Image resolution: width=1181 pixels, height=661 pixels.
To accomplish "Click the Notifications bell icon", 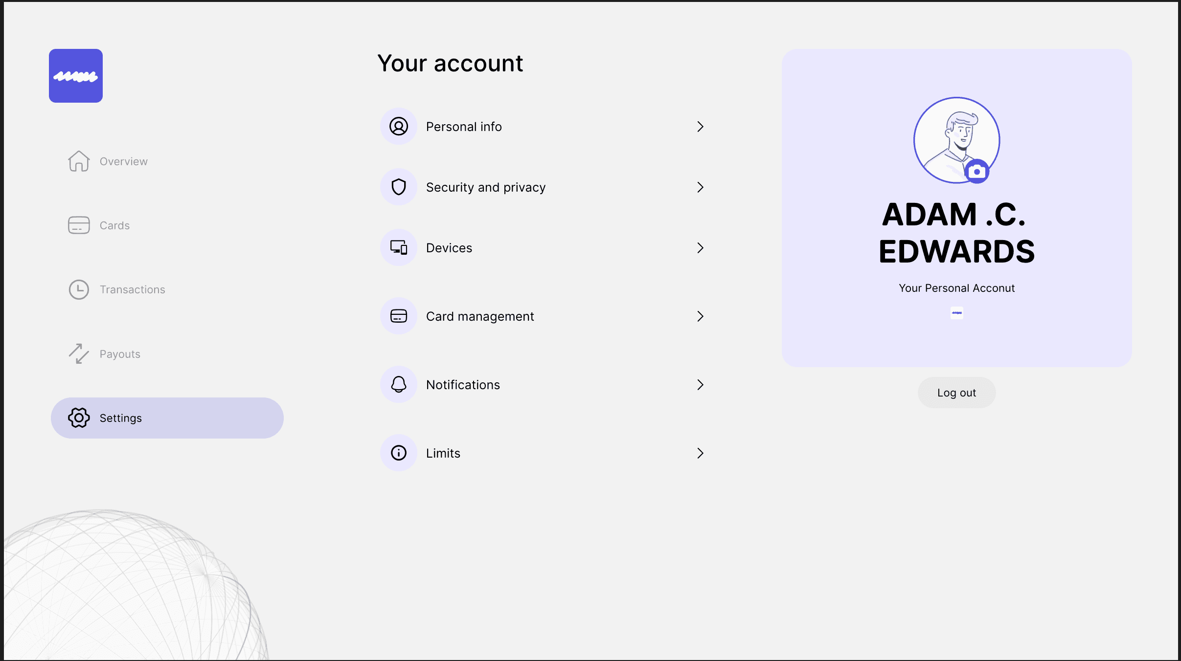I will (399, 385).
